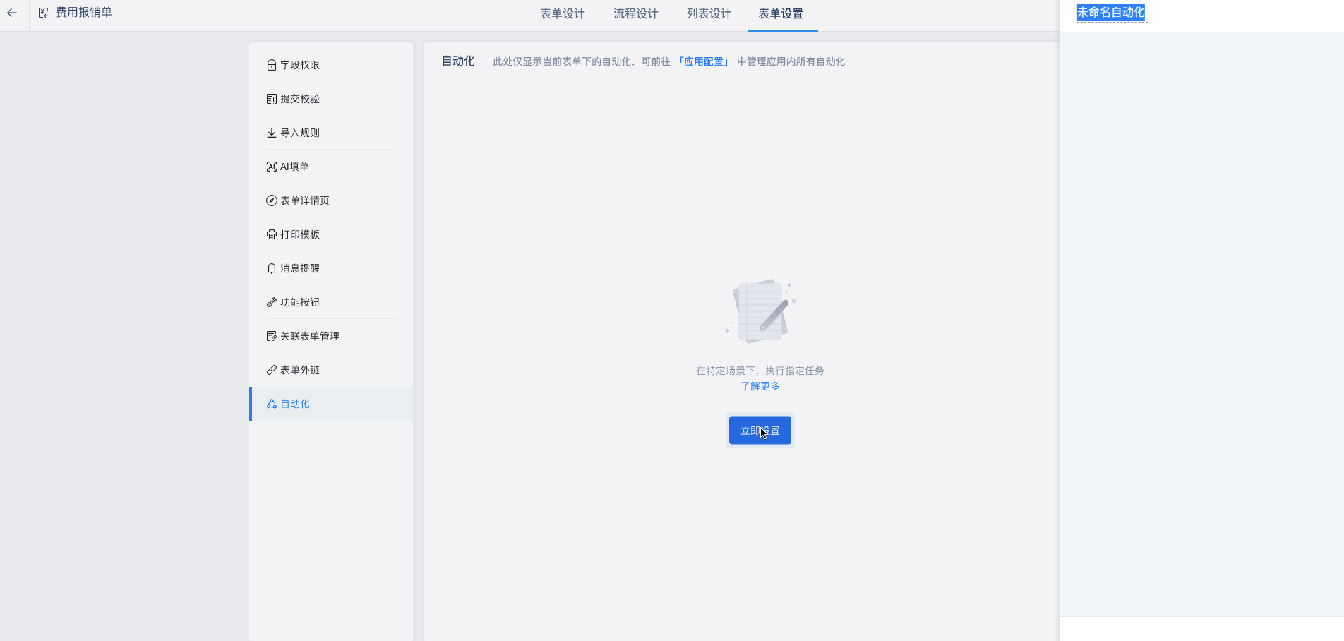The width and height of the screenshot is (1344, 641).
Task: Click the wrench icon for 功能按钮
Action: (x=271, y=302)
